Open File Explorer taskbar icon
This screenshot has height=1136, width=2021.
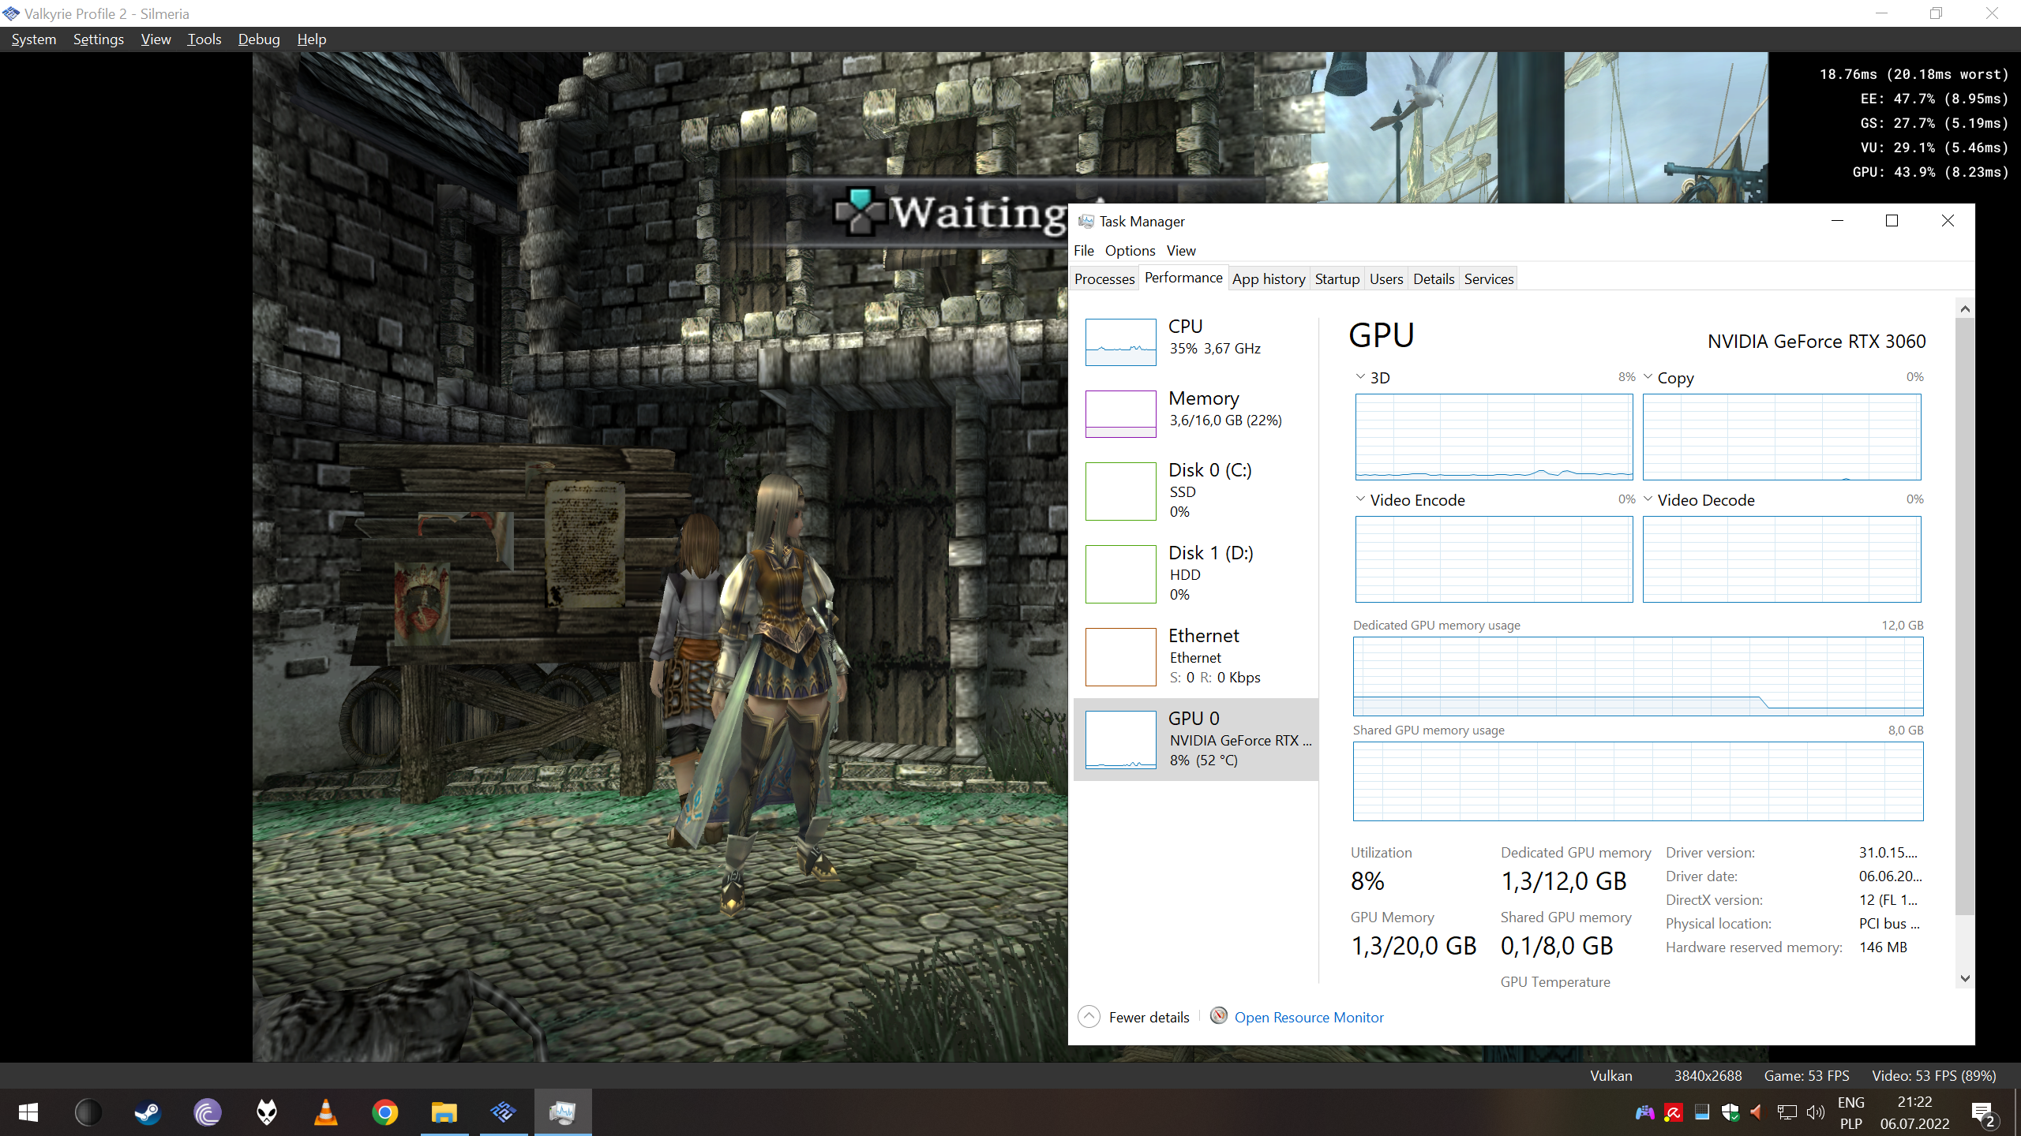[x=444, y=1112]
